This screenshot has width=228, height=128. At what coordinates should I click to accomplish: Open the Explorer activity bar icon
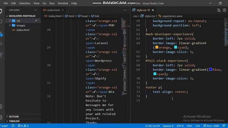[x=1, y=11]
